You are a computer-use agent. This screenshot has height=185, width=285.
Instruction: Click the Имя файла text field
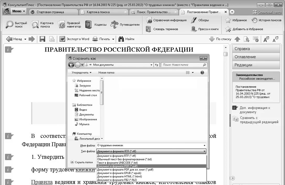tap(150, 145)
